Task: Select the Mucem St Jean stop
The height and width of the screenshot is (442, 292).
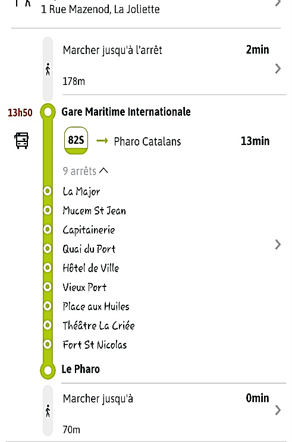Action: (x=94, y=210)
